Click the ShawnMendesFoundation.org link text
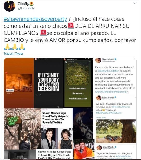Screen dimensions: 141x160 tap(111, 92)
